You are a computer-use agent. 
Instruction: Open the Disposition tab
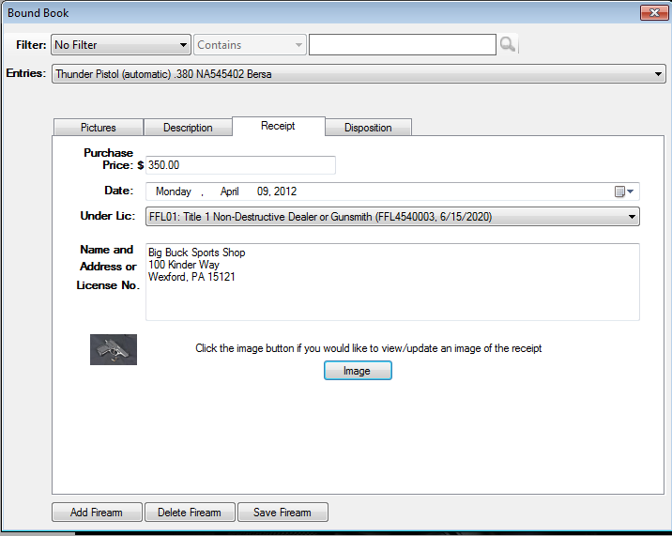(x=368, y=128)
